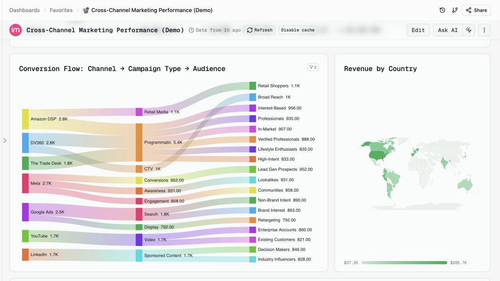This screenshot has width=500, height=281.
Task: Click the Edit button
Action: [x=418, y=30]
